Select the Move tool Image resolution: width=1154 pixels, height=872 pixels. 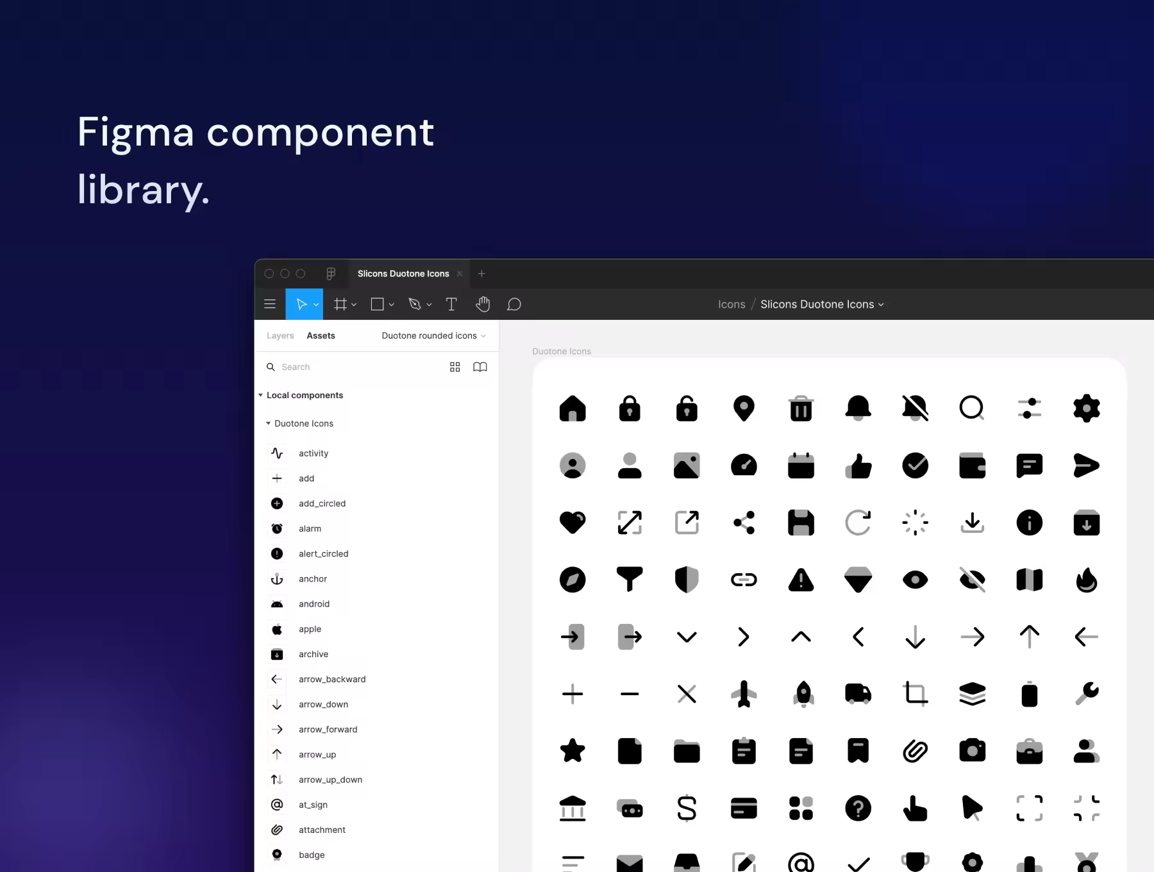click(301, 304)
